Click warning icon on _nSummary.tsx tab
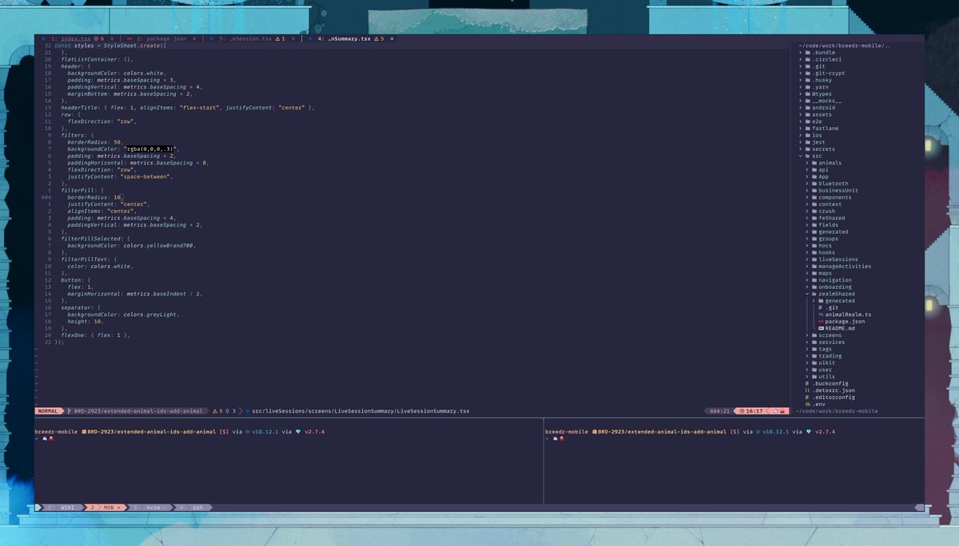Image resolution: width=959 pixels, height=546 pixels. [x=375, y=38]
